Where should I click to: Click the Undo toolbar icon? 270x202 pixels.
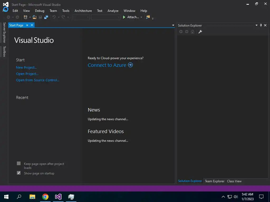click(54, 17)
